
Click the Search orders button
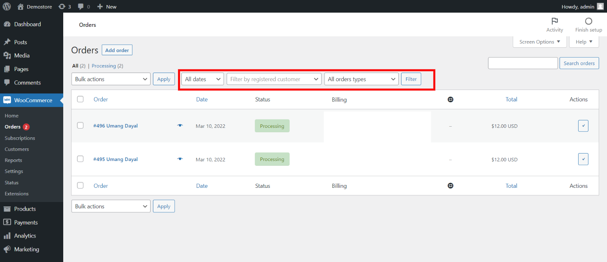pos(579,63)
